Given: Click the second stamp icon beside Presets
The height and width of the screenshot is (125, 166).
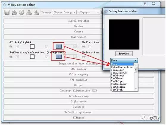Looking at the screenshot, I should tap(36, 12).
